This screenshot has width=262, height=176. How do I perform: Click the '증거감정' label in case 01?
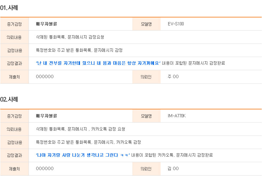pos(14,24)
